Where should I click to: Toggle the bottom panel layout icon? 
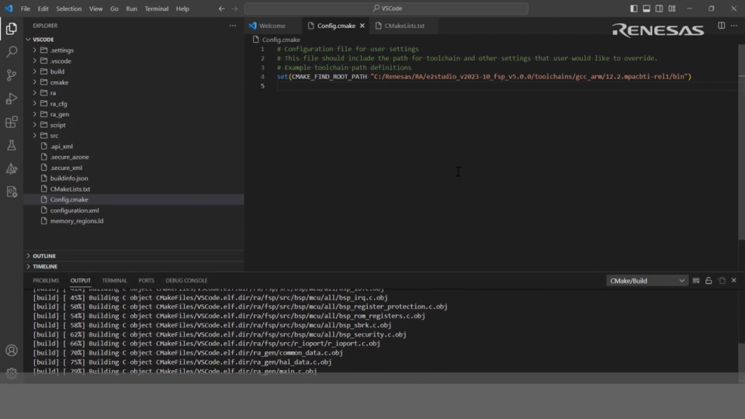646,9
